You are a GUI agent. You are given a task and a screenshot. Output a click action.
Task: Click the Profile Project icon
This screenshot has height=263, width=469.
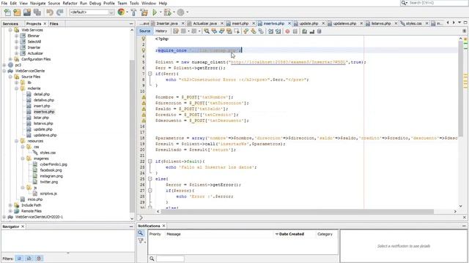(x=181, y=12)
